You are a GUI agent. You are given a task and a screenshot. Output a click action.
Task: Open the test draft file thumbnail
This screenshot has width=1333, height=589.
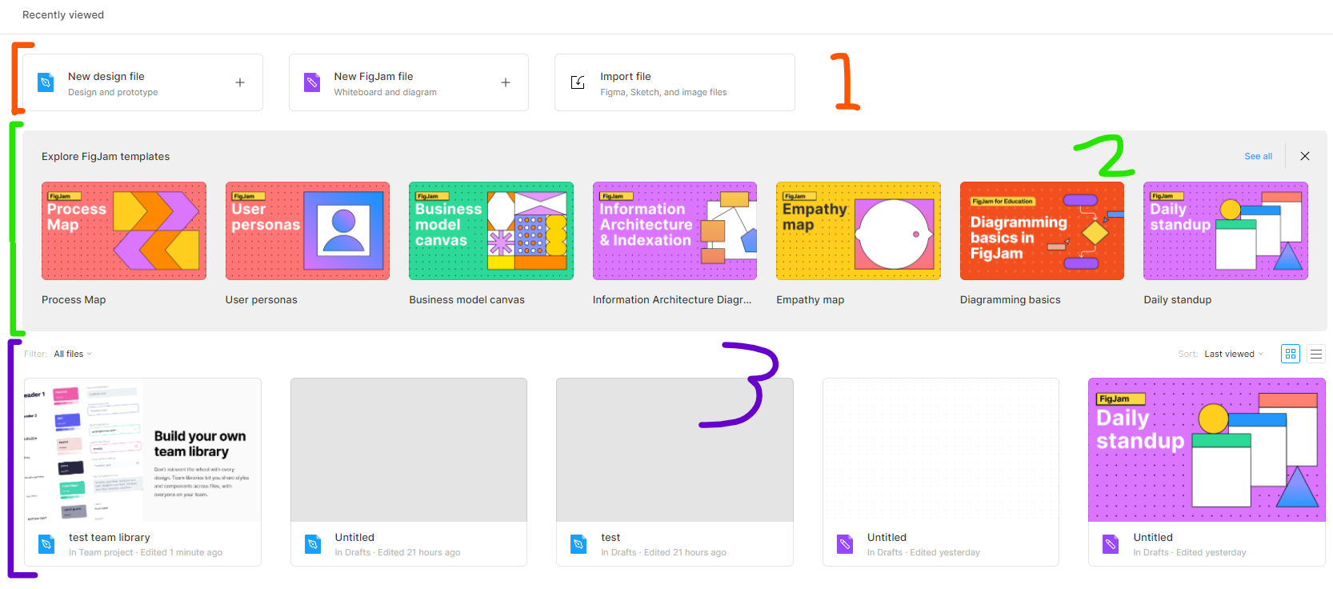pos(675,450)
